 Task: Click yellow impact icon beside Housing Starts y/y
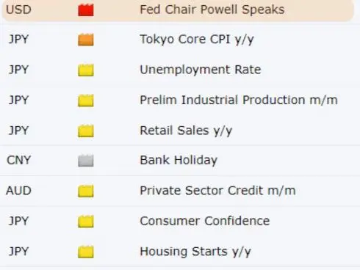[x=86, y=252]
